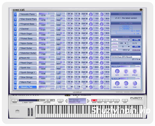155x126 pixels.
Task: Click the BPM value field
Action: click(124, 40)
